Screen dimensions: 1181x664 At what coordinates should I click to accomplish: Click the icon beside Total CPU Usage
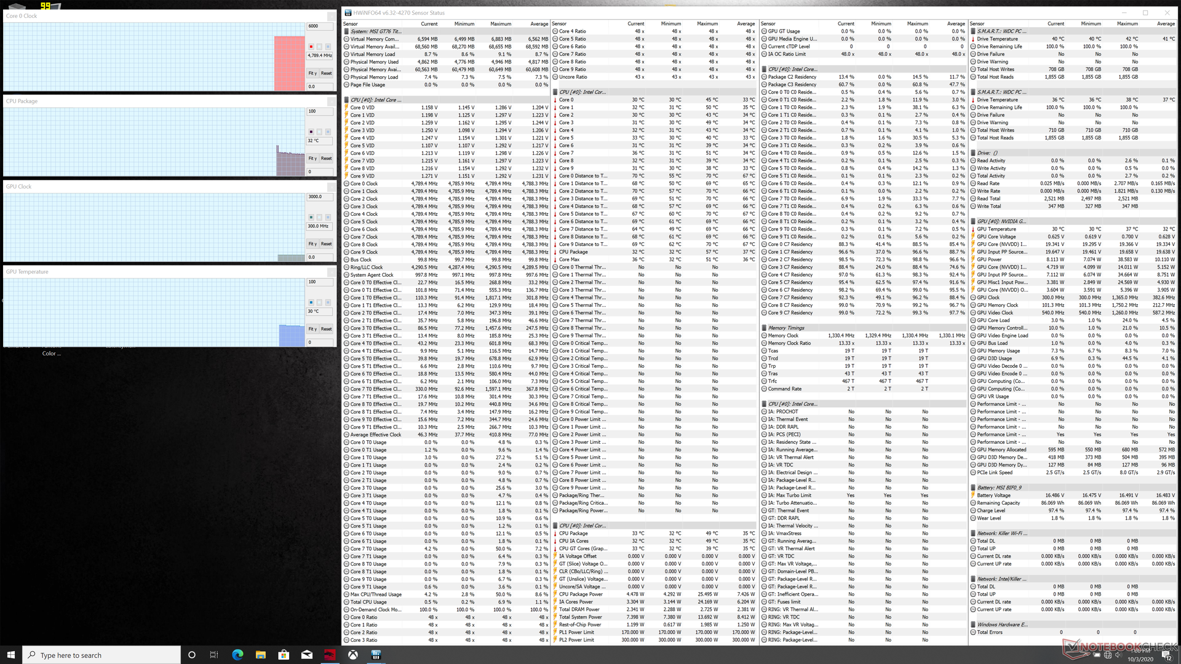(x=346, y=602)
